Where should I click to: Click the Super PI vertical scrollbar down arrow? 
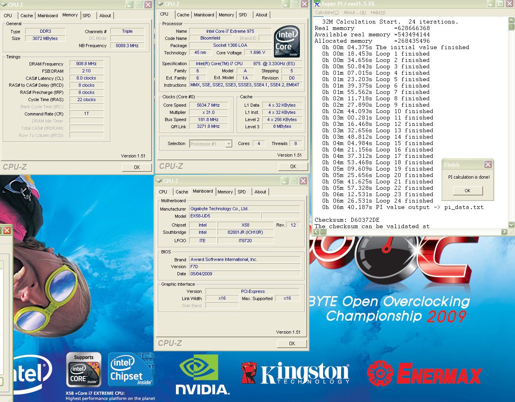click(511, 225)
